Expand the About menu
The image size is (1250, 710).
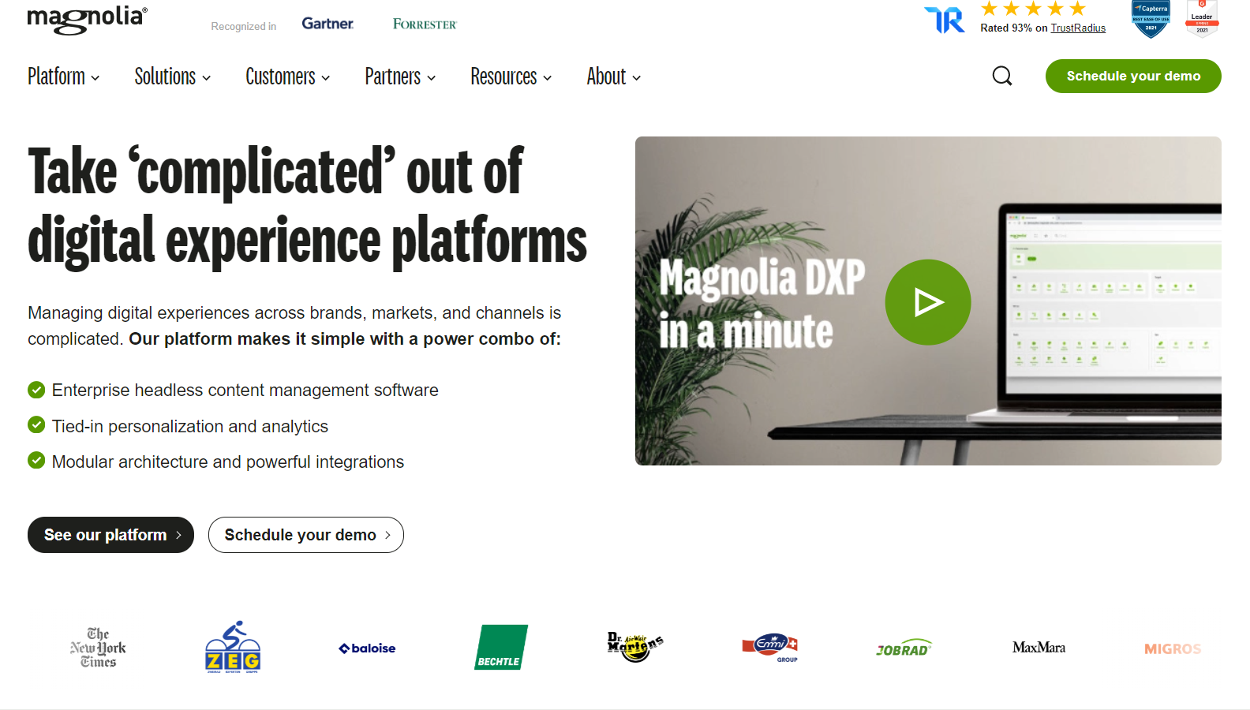click(x=614, y=77)
